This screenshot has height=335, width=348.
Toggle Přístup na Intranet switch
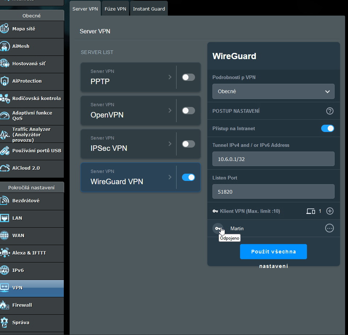pos(327,128)
